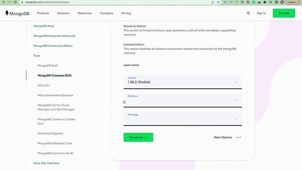The image size is (302, 170).
Task: Click the lock icon in address bar
Action: (22, 2)
